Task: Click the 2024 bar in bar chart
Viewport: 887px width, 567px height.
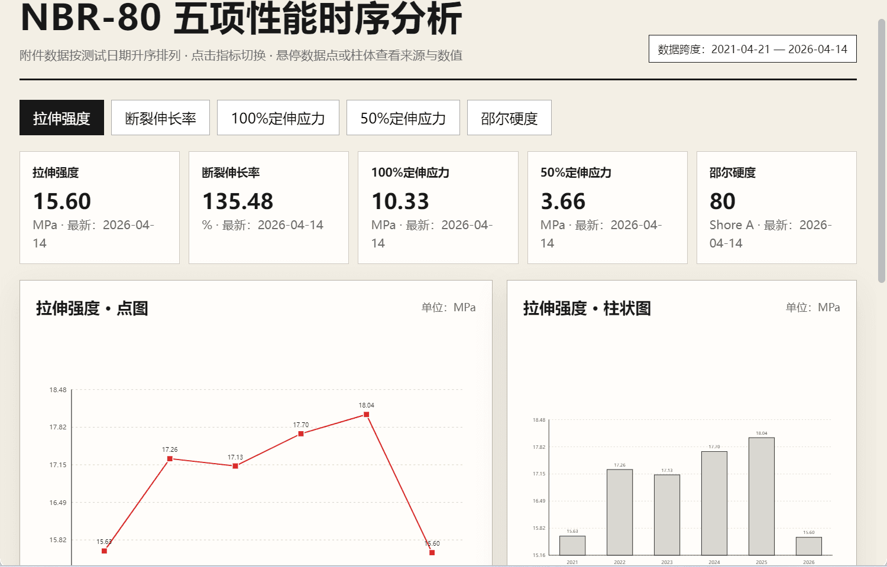Action: click(x=714, y=503)
